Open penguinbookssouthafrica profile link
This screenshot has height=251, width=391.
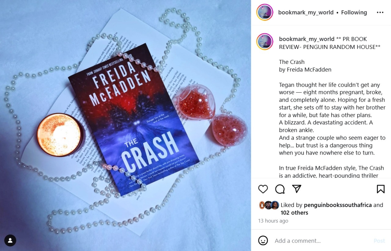click(338, 205)
